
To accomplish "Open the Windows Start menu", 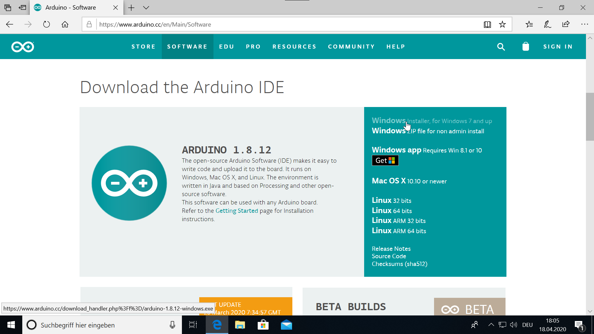I will [11, 325].
